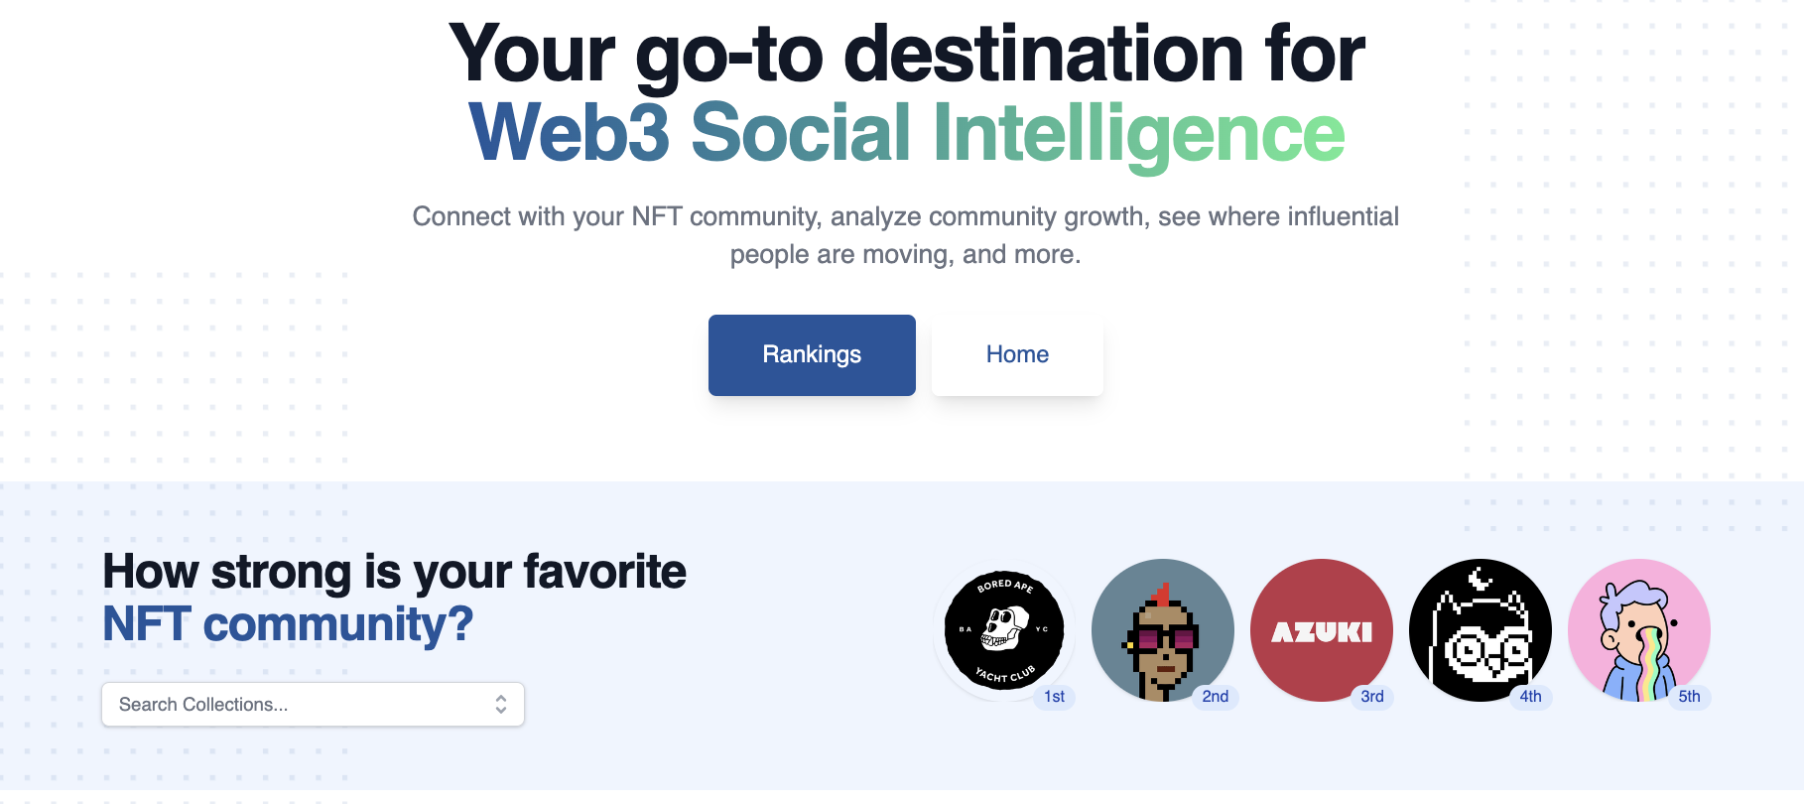Select the 3rd rank badge

(x=1372, y=697)
